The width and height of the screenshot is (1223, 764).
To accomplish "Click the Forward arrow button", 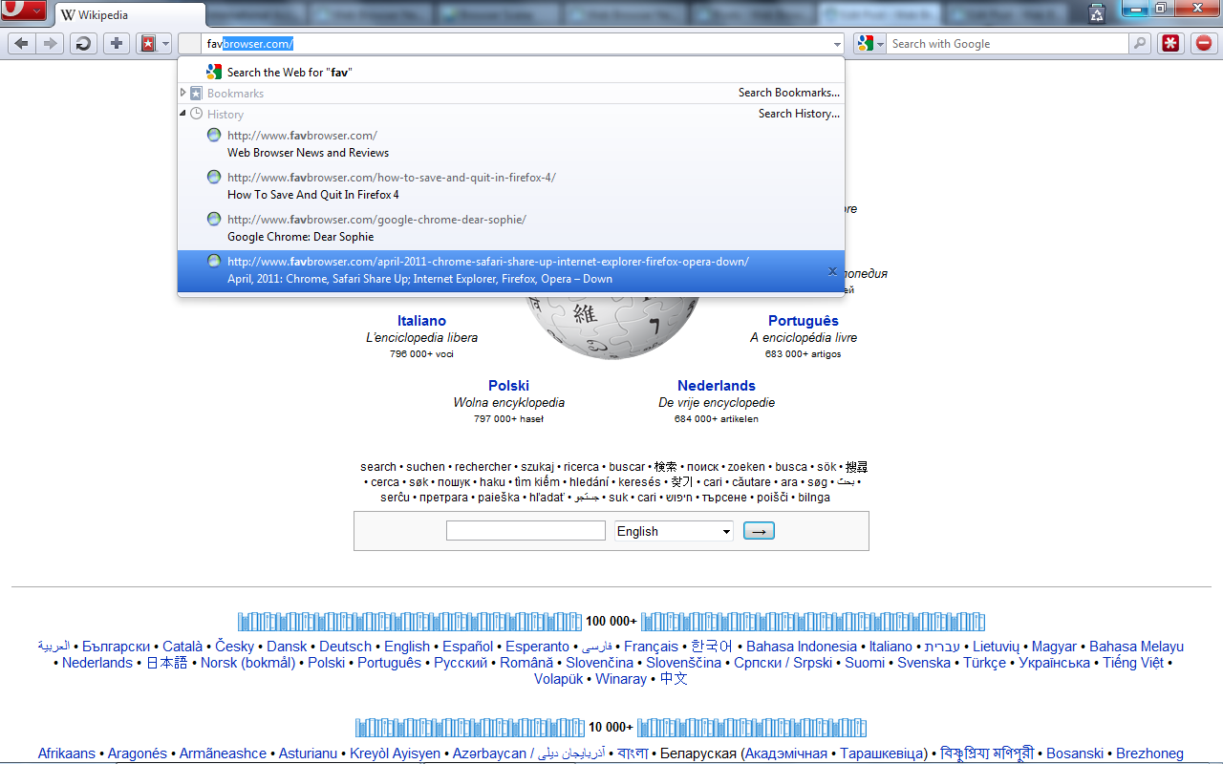I will (51, 43).
